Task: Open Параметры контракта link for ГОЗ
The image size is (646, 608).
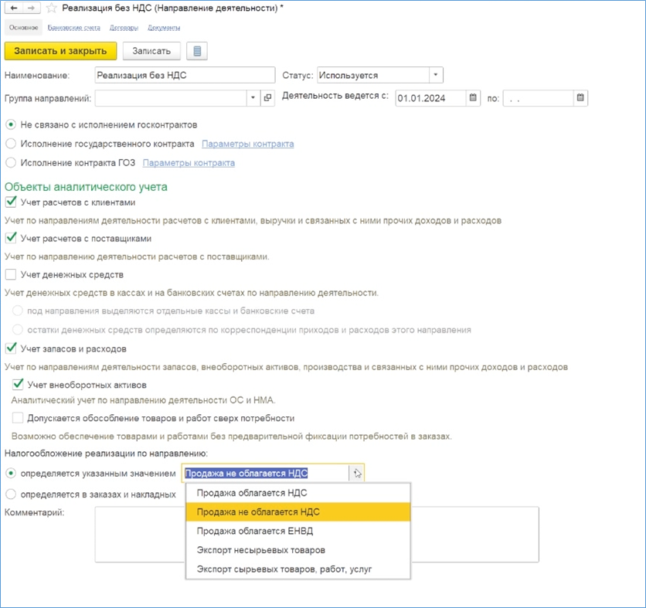Action: pyautogui.click(x=189, y=163)
